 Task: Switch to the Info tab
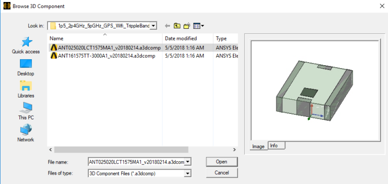276,146
